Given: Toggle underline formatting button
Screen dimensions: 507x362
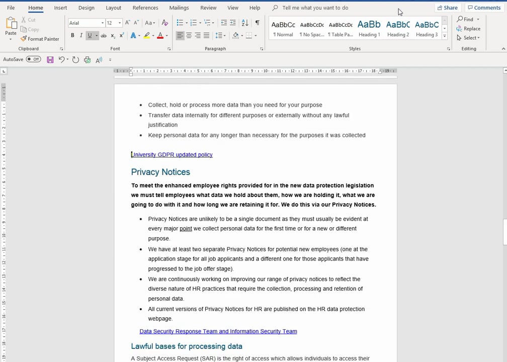Looking at the screenshot, I should 90,36.
